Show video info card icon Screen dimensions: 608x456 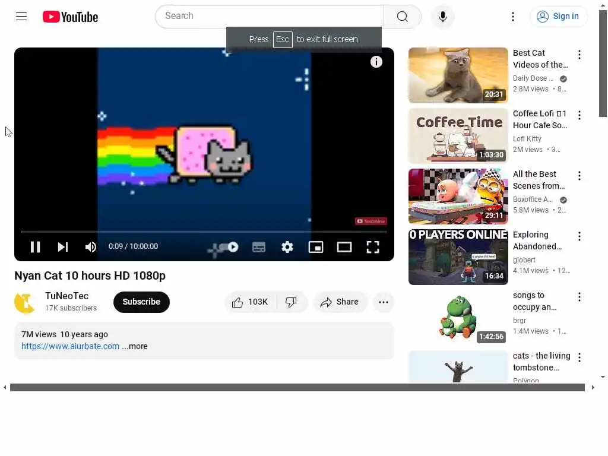click(x=376, y=62)
